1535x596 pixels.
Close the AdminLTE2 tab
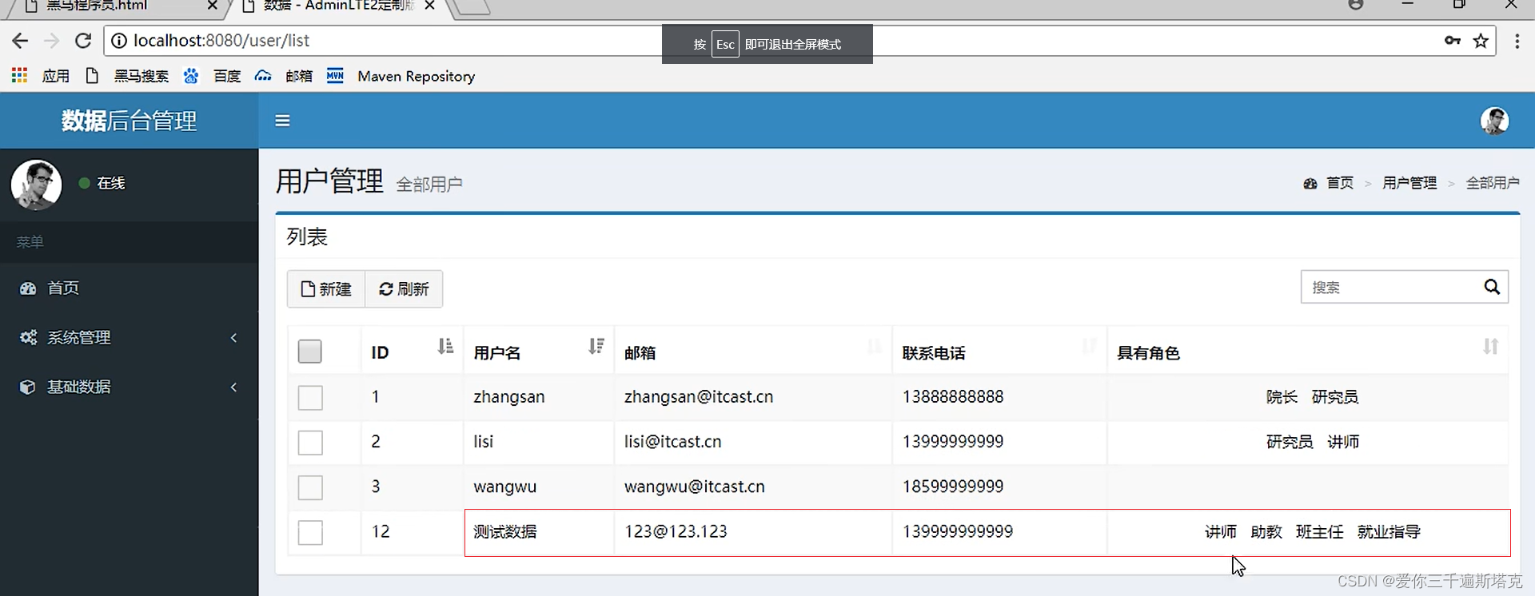(429, 6)
